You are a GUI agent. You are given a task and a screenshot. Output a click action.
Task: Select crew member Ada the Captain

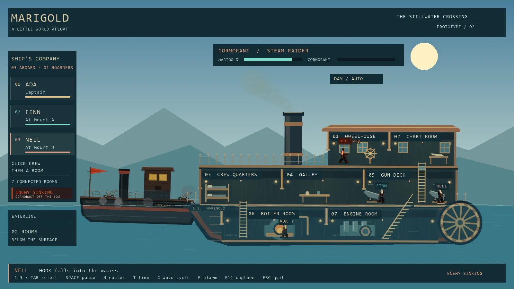click(x=42, y=89)
